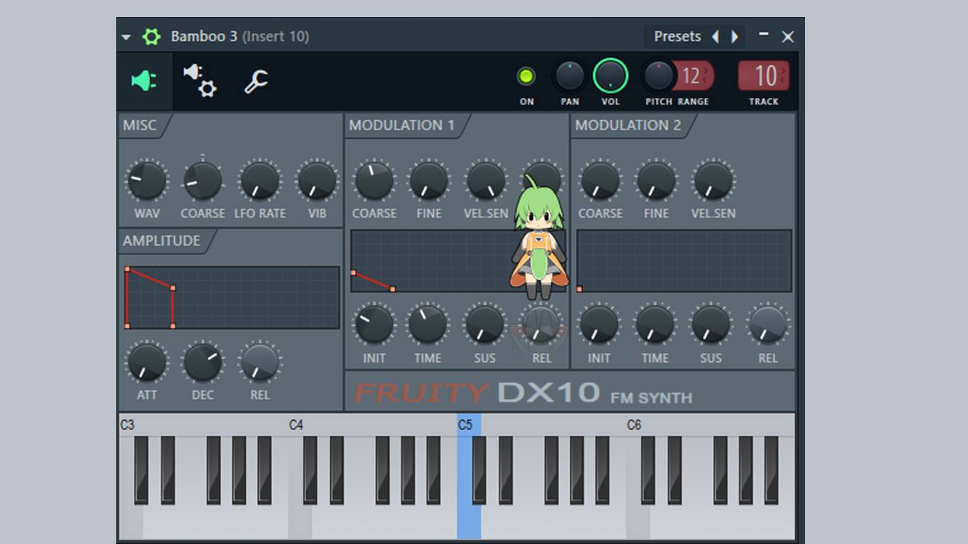Click the Modulation 1 SUS knob

[485, 325]
